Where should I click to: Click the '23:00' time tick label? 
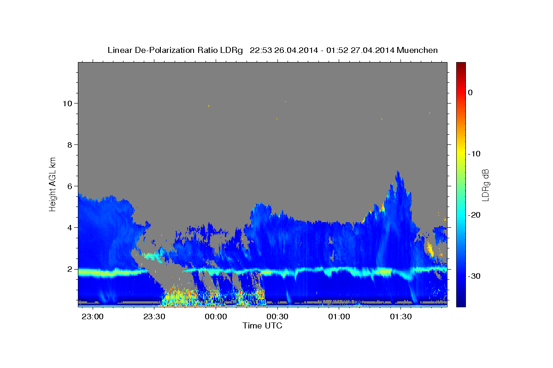(94, 316)
